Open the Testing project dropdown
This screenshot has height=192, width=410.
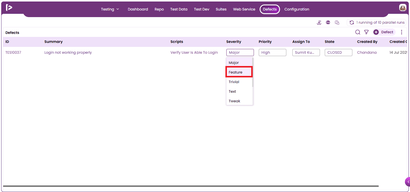[110, 9]
